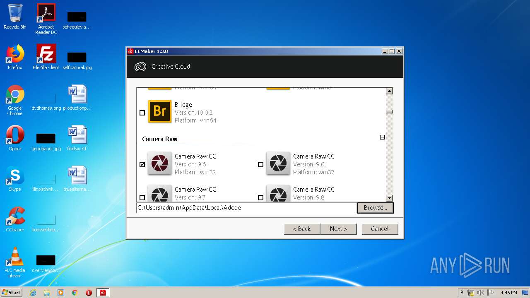Uncheck the Camera Raw CC 9.6 checkbox

(x=142, y=164)
